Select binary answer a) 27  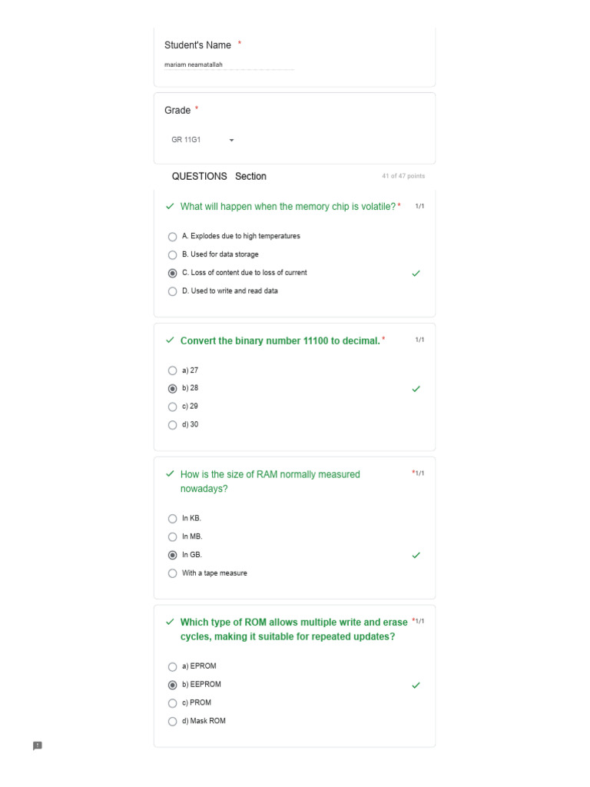(172, 370)
